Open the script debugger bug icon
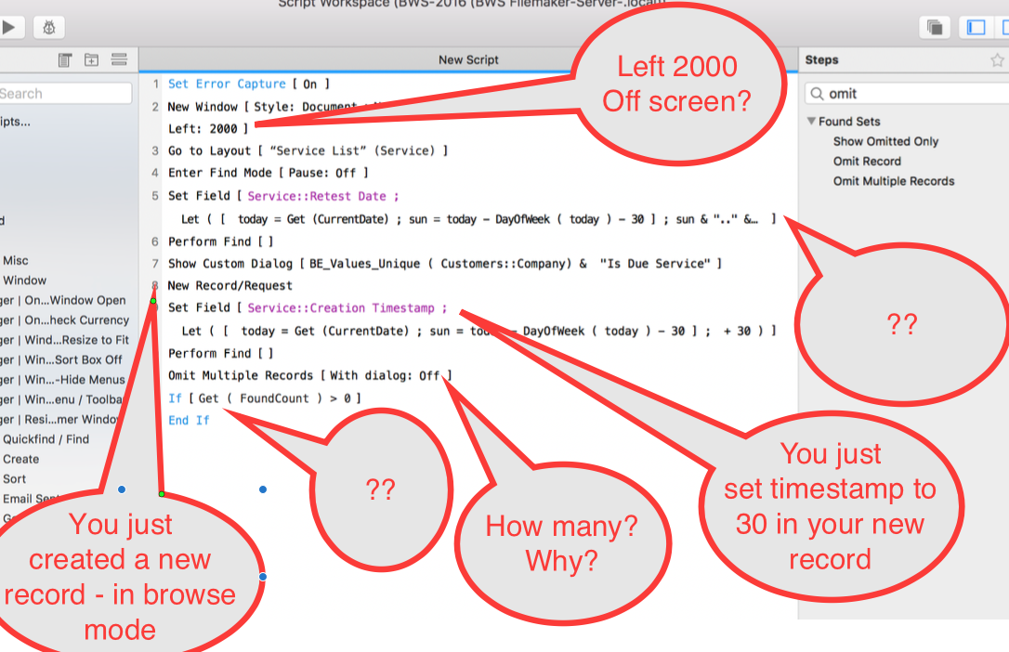 point(49,27)
